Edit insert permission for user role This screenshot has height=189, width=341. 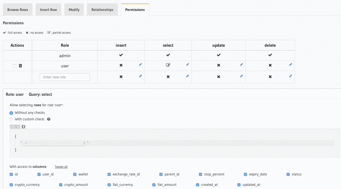(141, 64)
